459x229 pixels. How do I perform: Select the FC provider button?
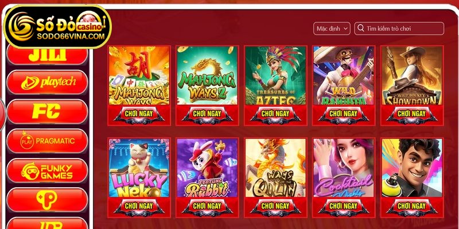tap(47, 112)
